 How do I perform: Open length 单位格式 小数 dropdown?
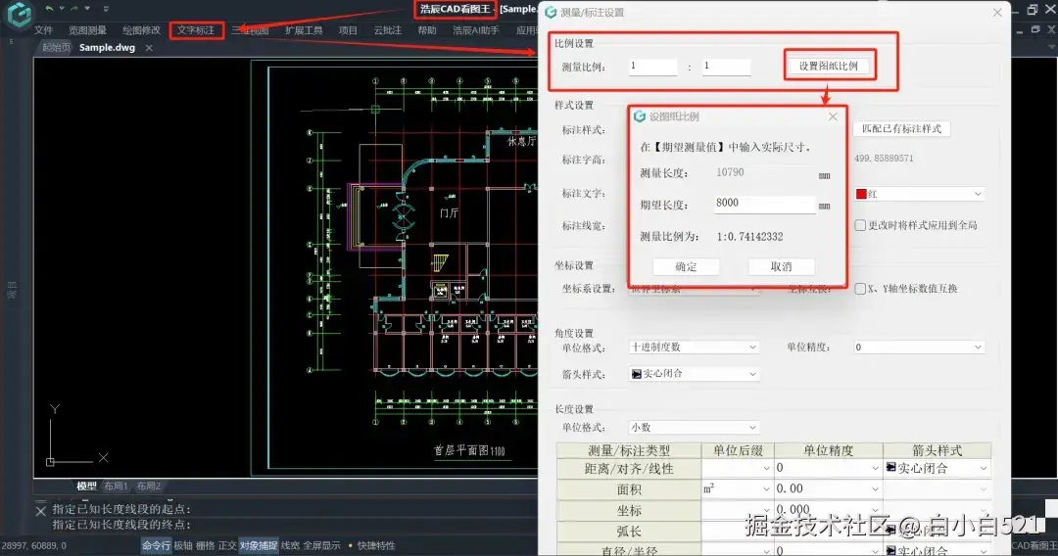point(694,427)
